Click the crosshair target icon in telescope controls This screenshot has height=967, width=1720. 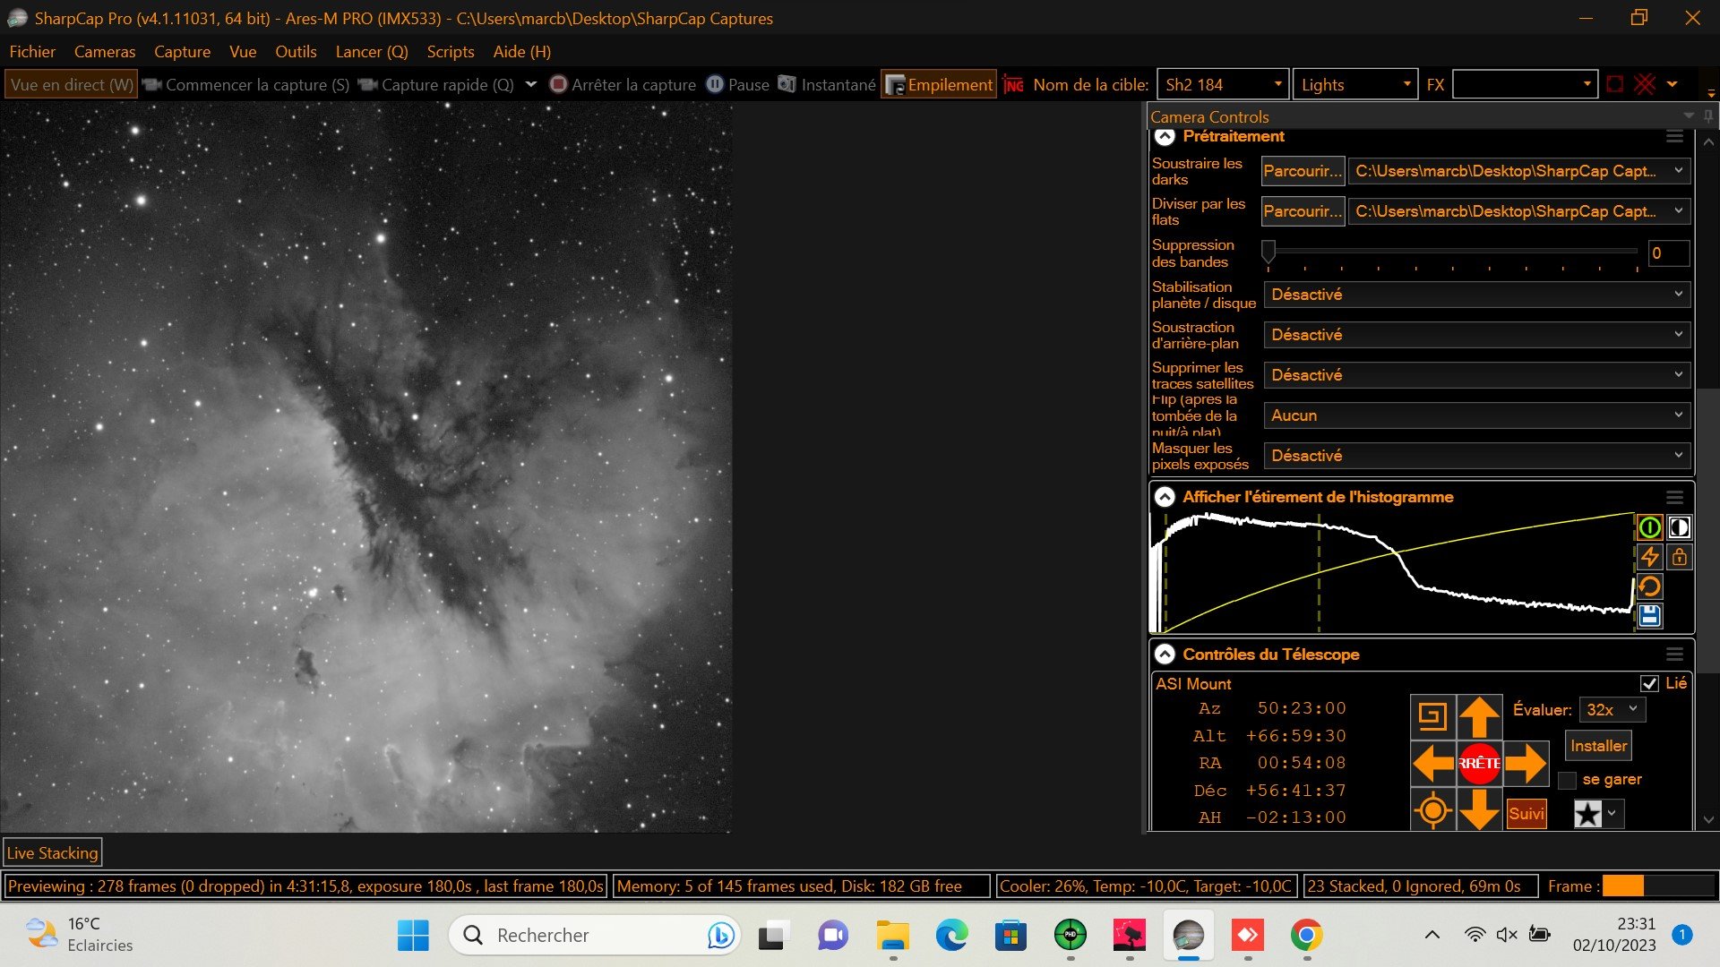coord(1432,810)
